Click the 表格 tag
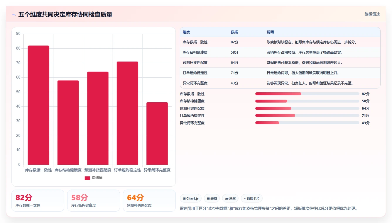392x223 pixels. click(x=212, y=198)
